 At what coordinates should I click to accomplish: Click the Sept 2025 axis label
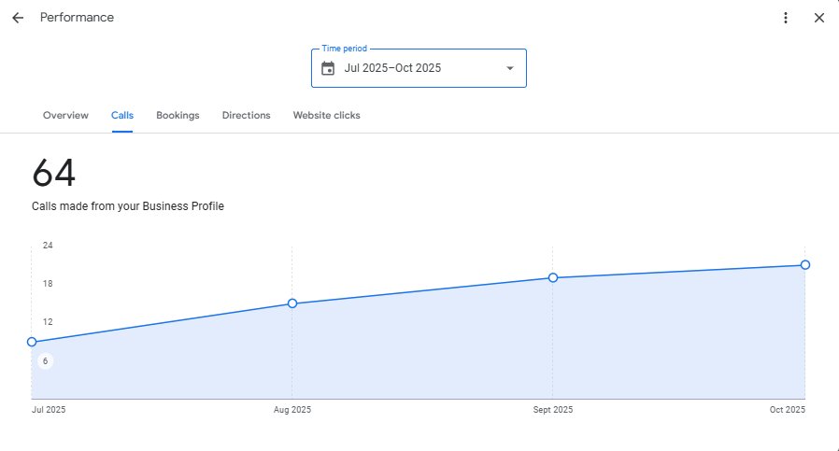pyautogui.click(x=553, y=409)
